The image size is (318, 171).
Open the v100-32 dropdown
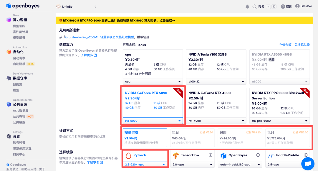[216, 82]
